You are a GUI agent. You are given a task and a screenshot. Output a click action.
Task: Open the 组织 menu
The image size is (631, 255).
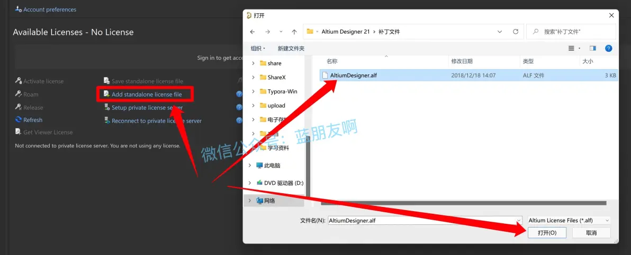pos(258,48)
